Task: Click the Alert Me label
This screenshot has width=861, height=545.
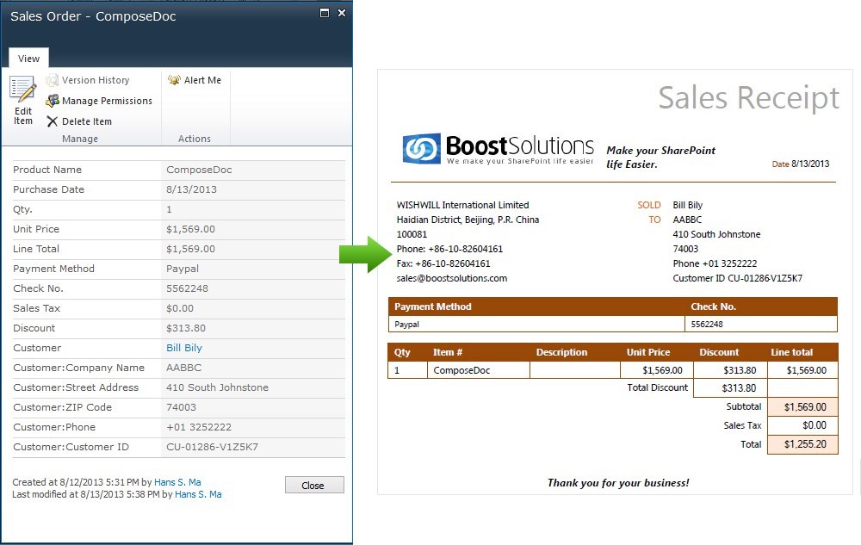Action: pos(202,80)
